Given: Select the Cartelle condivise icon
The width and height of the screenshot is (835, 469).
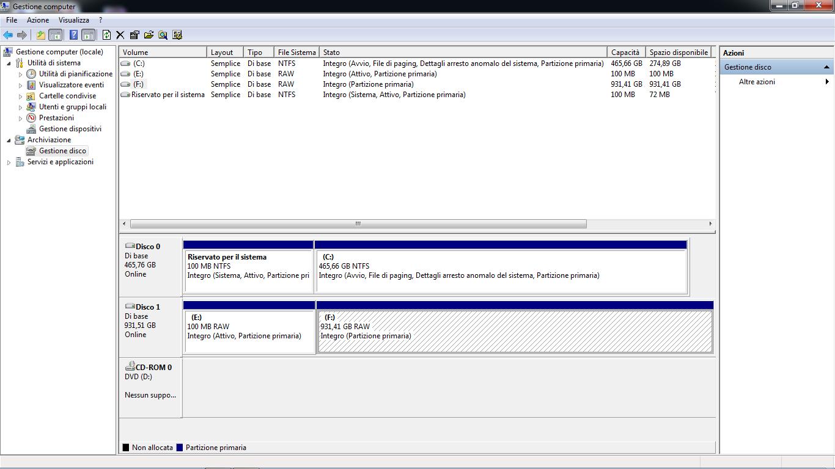Looking at the screenshot, I should click(x=31, y=96).
